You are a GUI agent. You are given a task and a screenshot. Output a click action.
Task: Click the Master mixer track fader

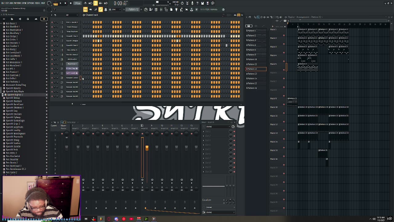[66, 148]
